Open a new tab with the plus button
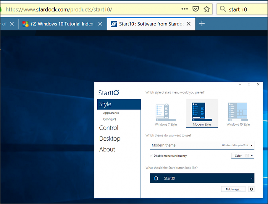Screen dimensions: 268x204 pyautogui.click(x=202, y=24)
